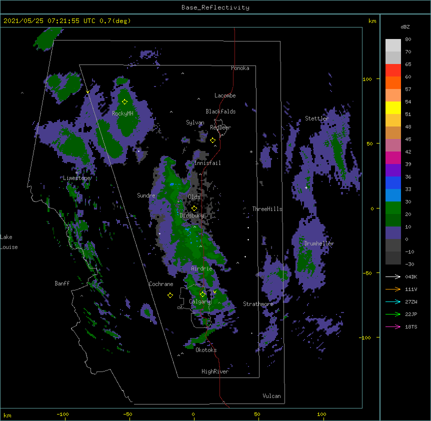Select the yellow diamond marker inside Calgary
Screen dimensions: 431x421
point(202,294)
